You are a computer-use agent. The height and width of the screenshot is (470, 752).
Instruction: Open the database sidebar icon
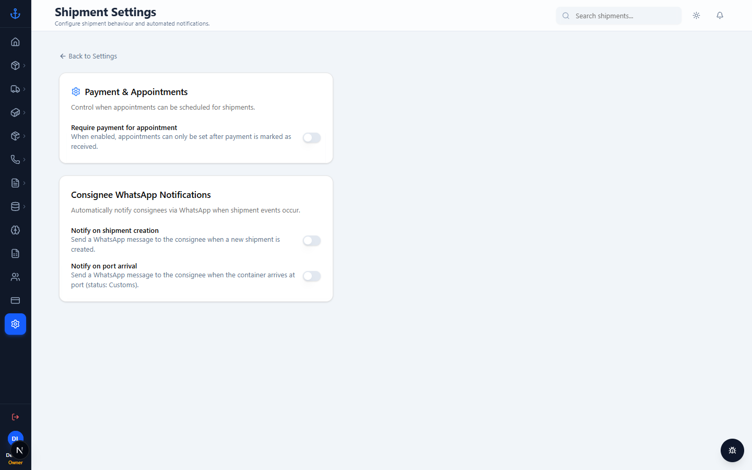15,206
